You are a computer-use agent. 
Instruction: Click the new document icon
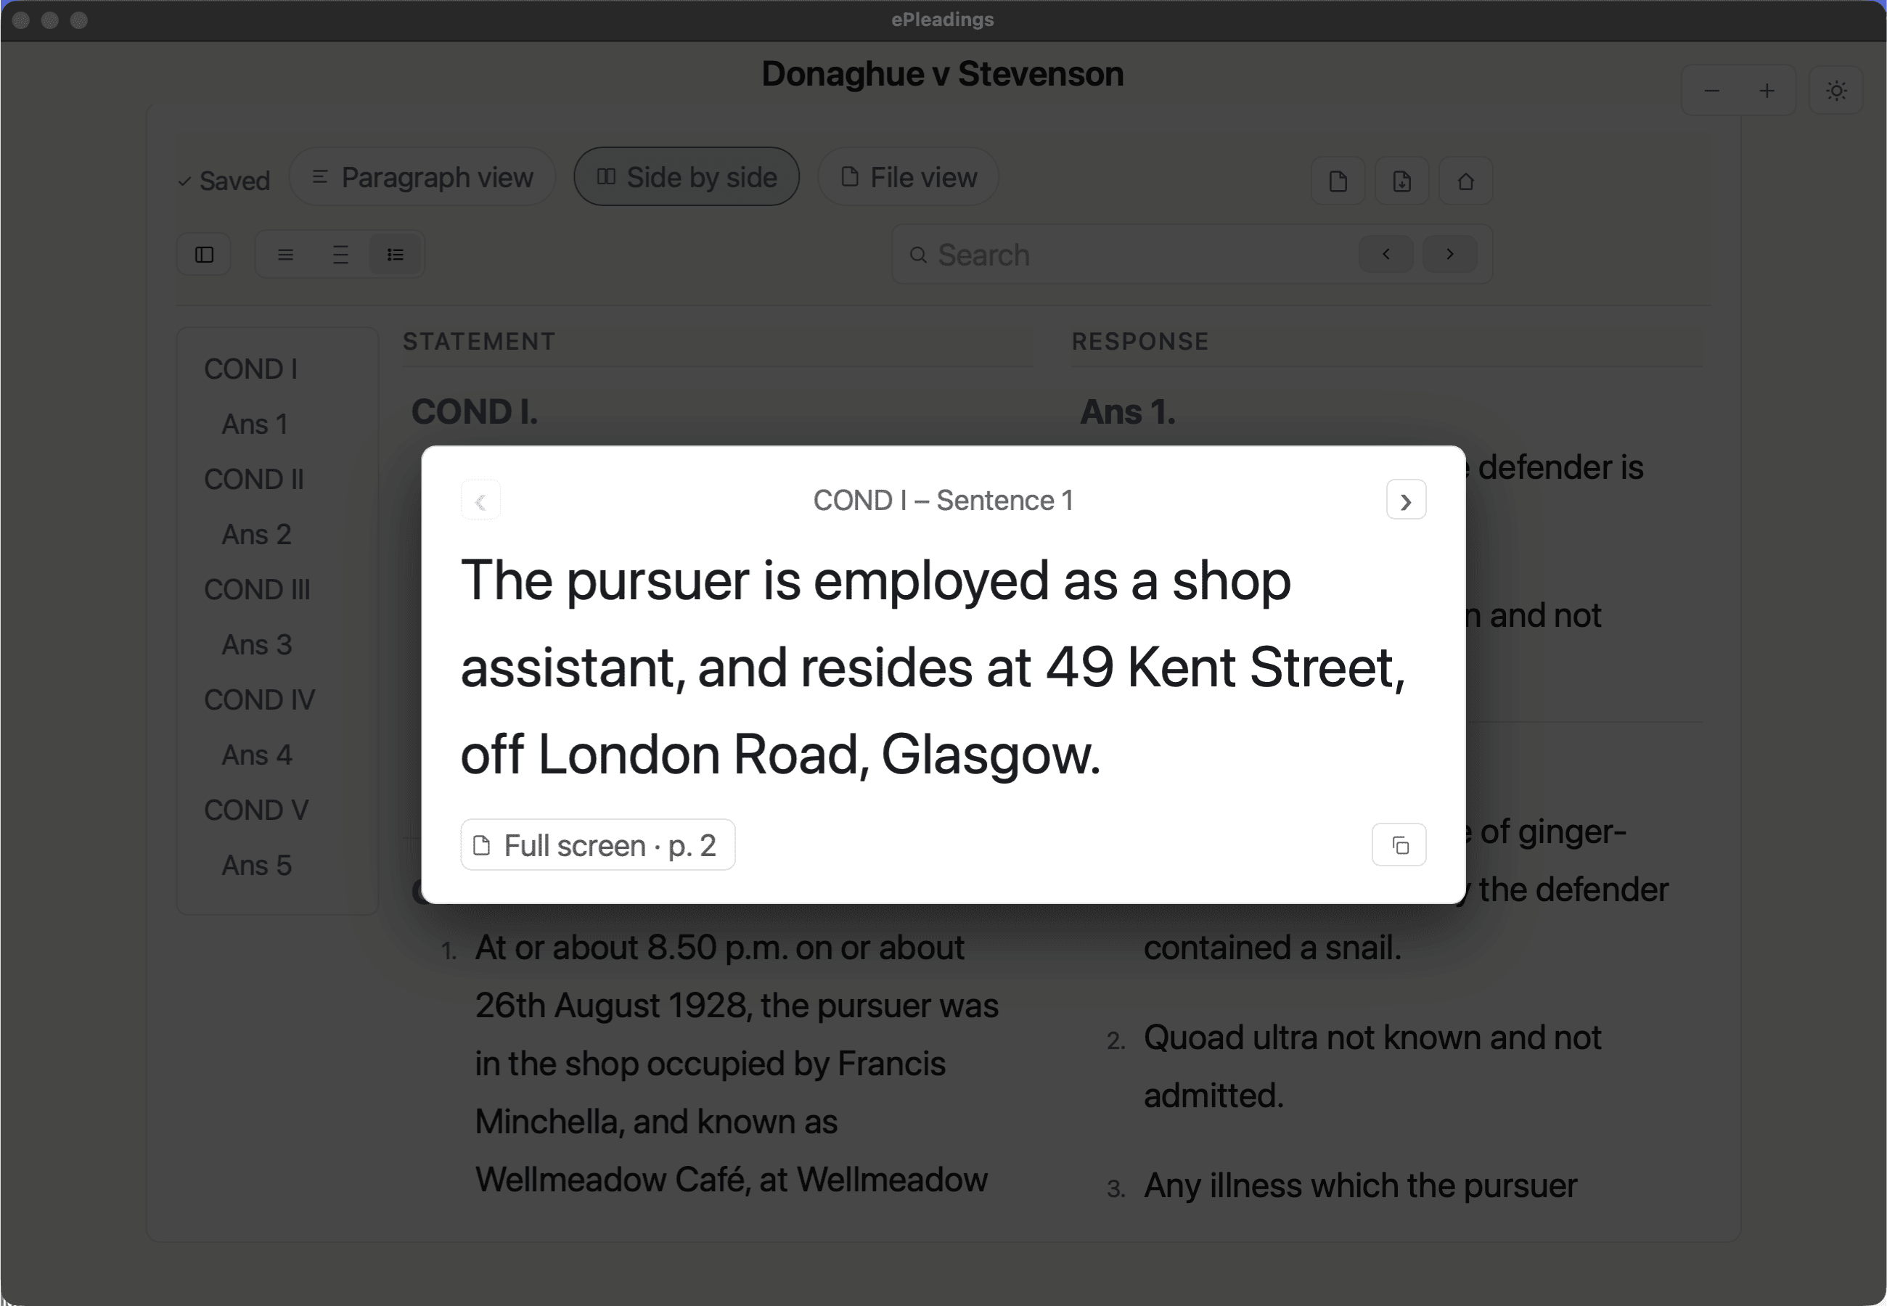pos(1338,181)
